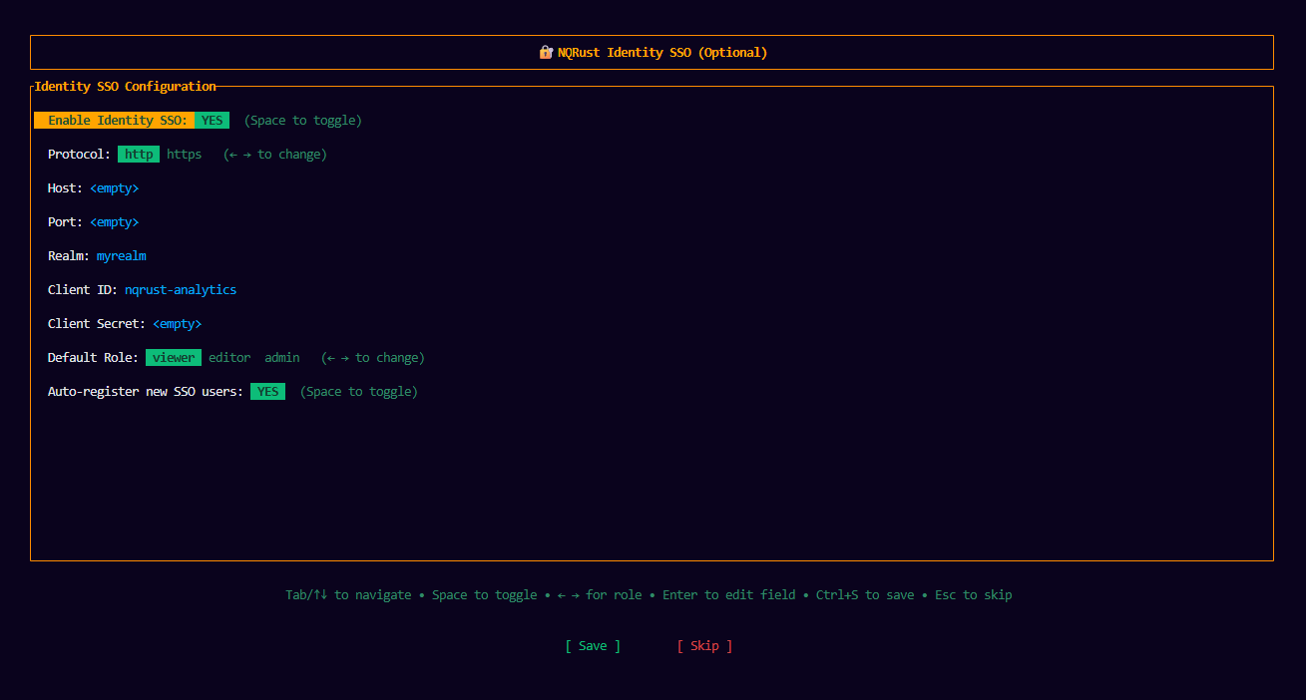
Task: Click the NQRust Identity SSO (Optional) title
Action: tap(662, 52)
